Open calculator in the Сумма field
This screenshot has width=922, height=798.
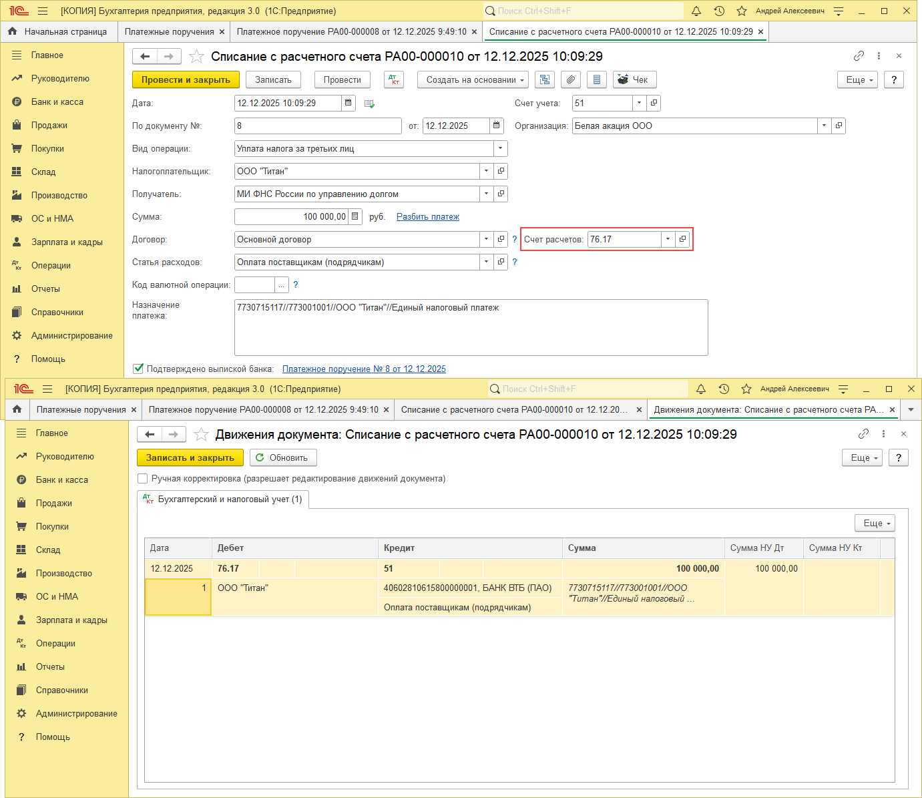tap(355, 216)
